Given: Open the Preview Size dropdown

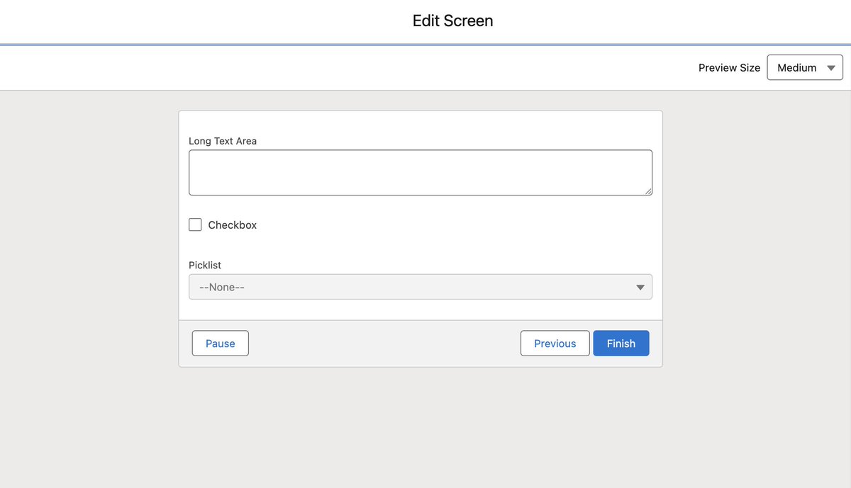Looking at the screenshot, I should (x=805, y=68).
